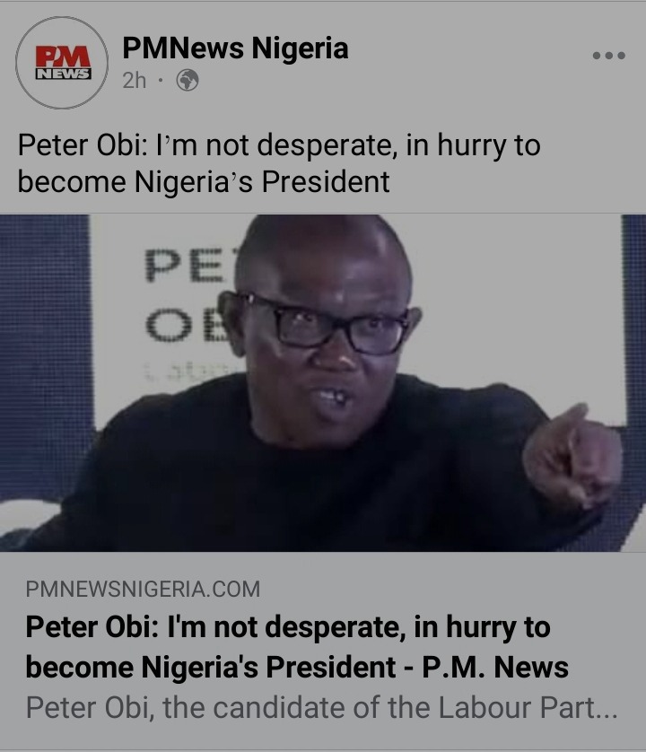
Task: Click the pointing hand in the article photo
Action: point(572,457)
